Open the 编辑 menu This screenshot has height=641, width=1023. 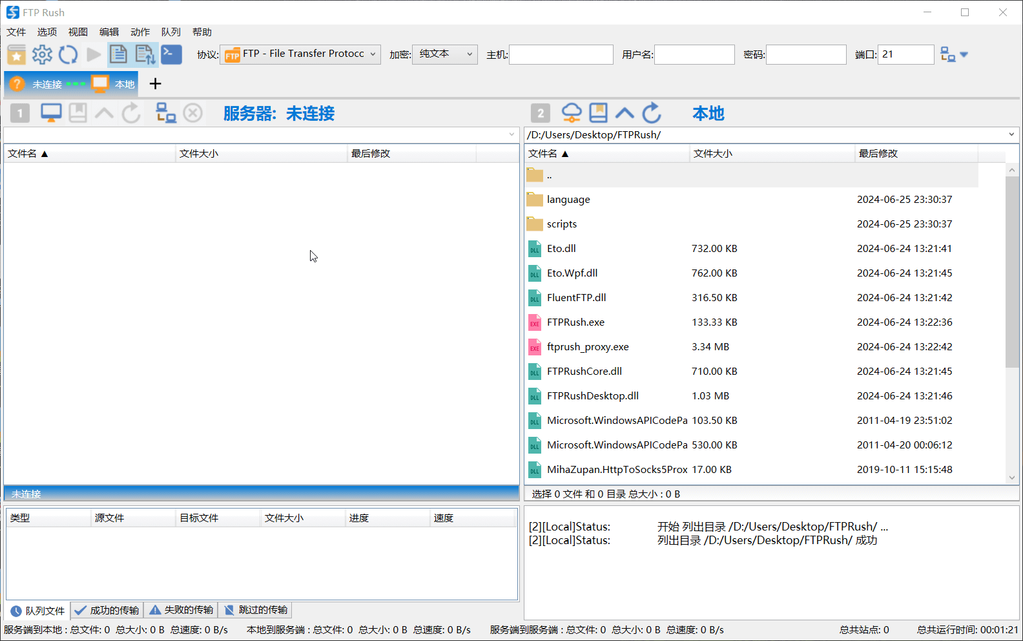pyautogui.click(x=109, y=32)
